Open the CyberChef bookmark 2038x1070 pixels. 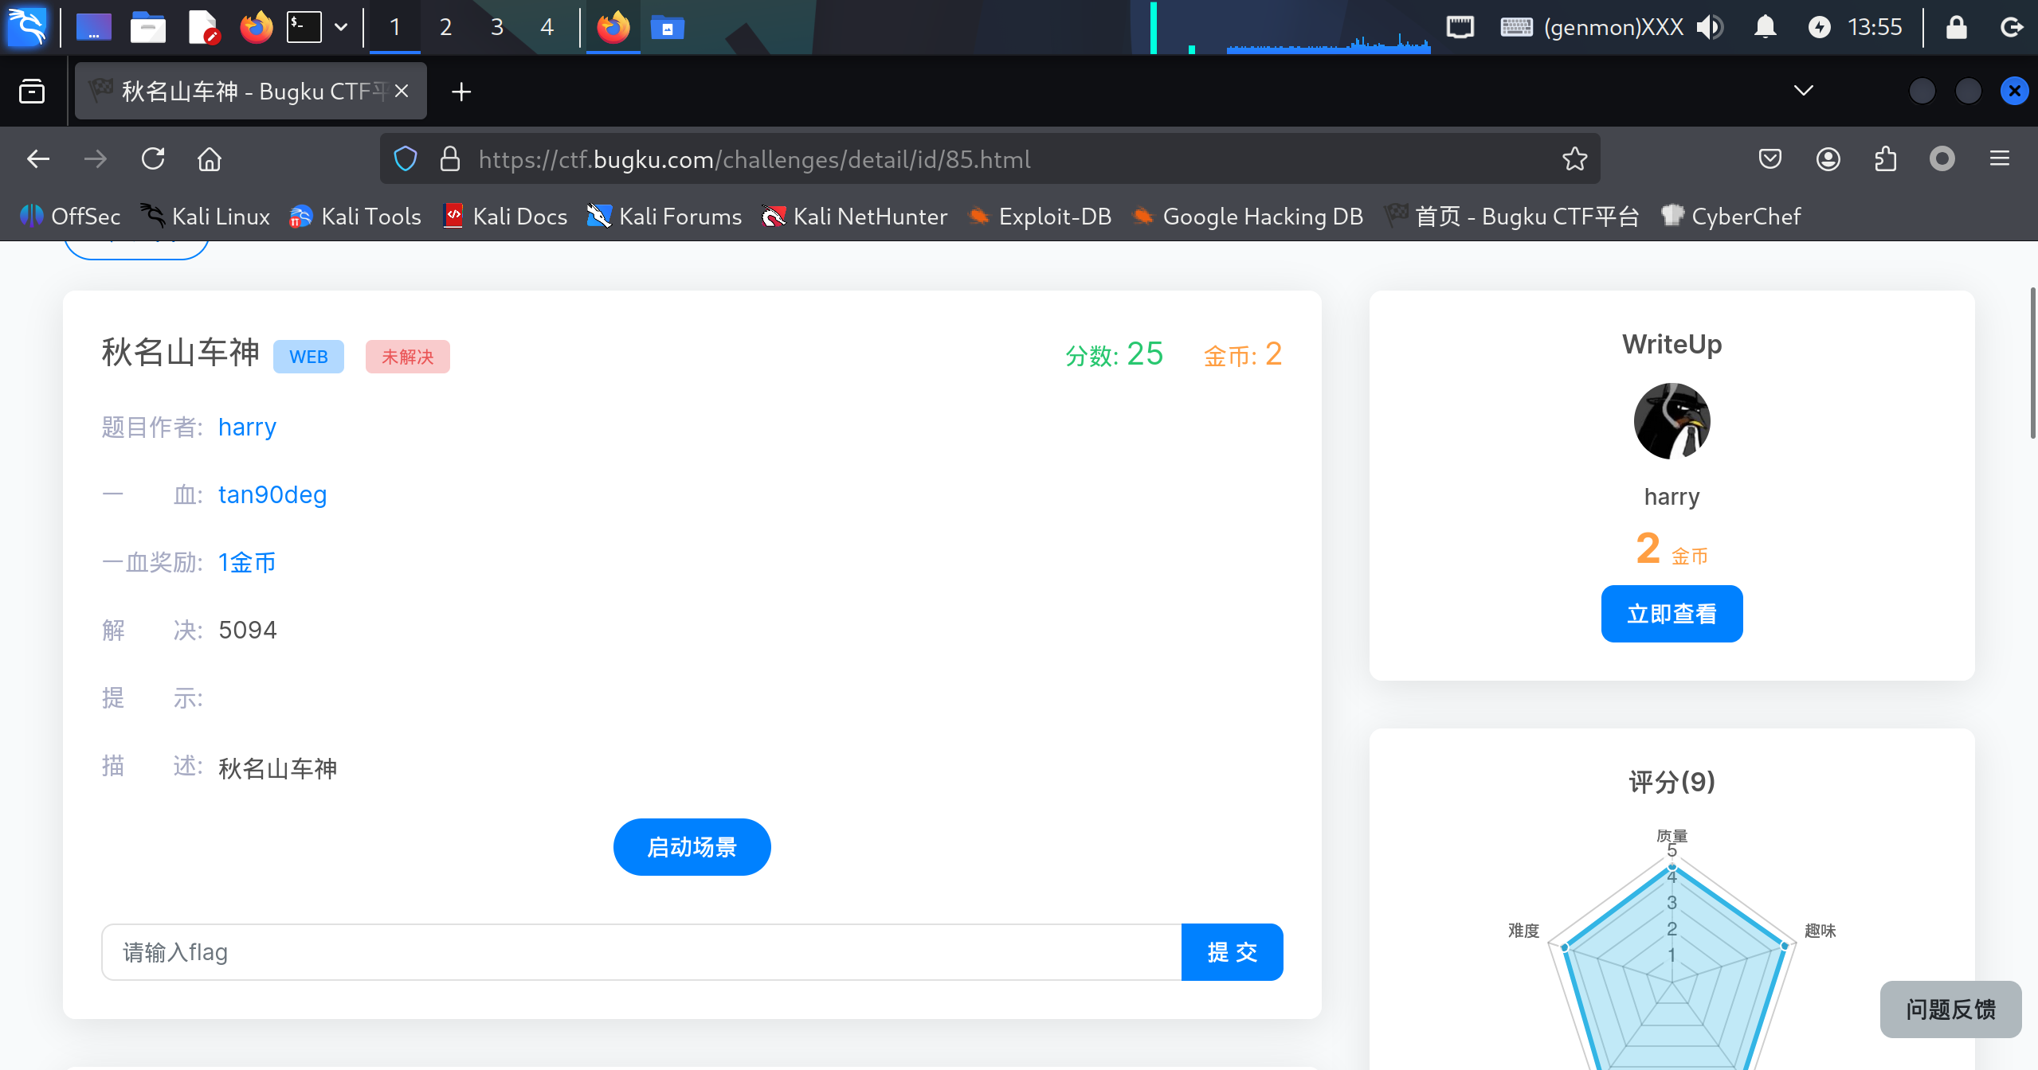(x=1730, y=216)
